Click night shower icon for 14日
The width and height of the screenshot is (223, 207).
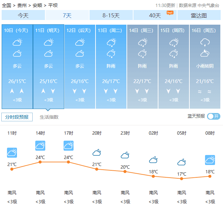pyautogui.click(x=142, y=54)
